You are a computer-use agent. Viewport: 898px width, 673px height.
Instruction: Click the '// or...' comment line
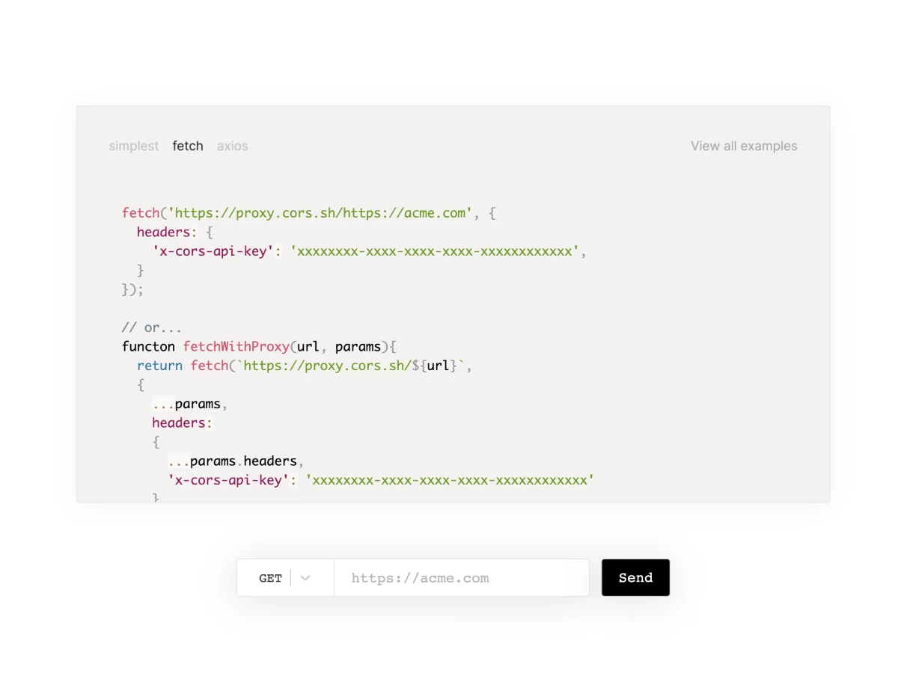tap(152, 328)
